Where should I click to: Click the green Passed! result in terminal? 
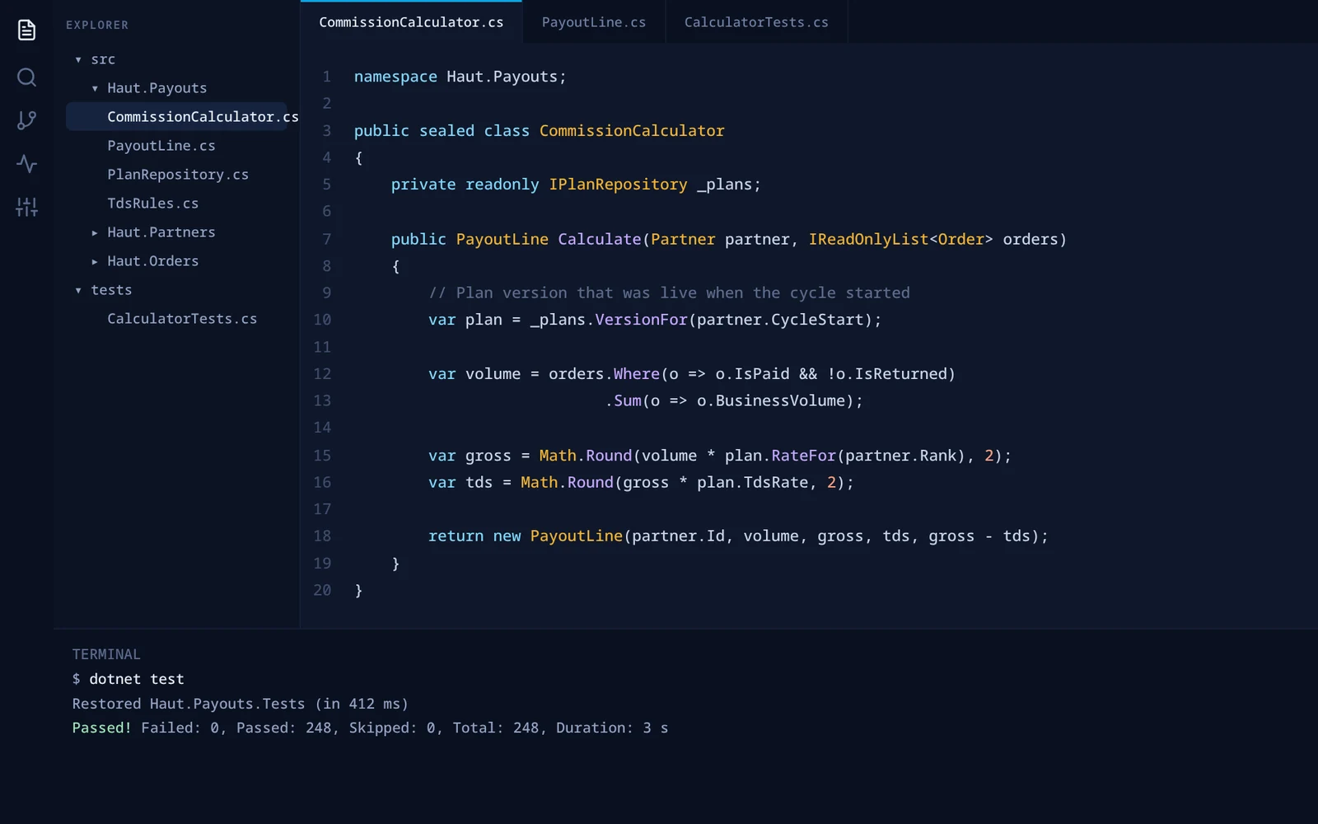(x=101, y=728)
